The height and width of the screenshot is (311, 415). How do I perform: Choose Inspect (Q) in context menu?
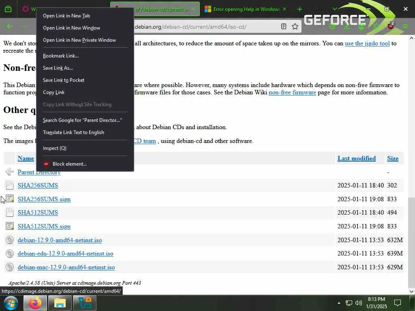tap(85, 148)
